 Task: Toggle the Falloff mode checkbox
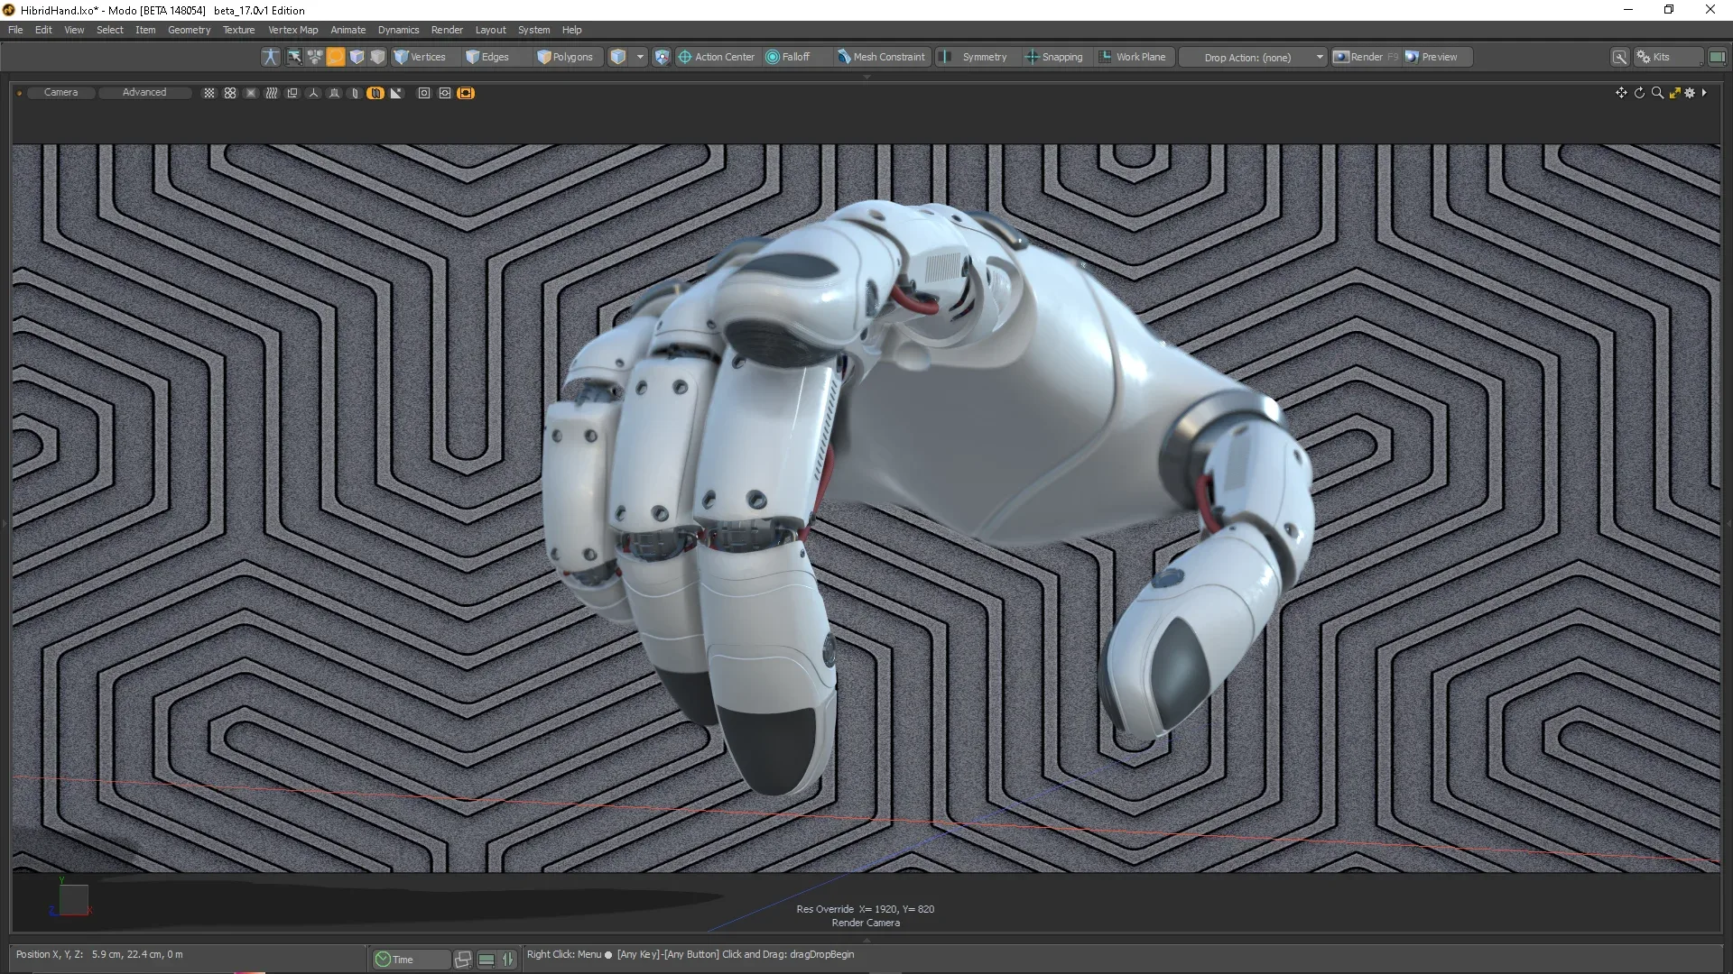coord(770,56)
